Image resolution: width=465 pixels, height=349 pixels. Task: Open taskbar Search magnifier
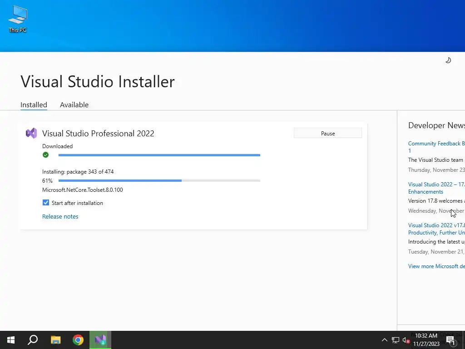click(33, 340)
